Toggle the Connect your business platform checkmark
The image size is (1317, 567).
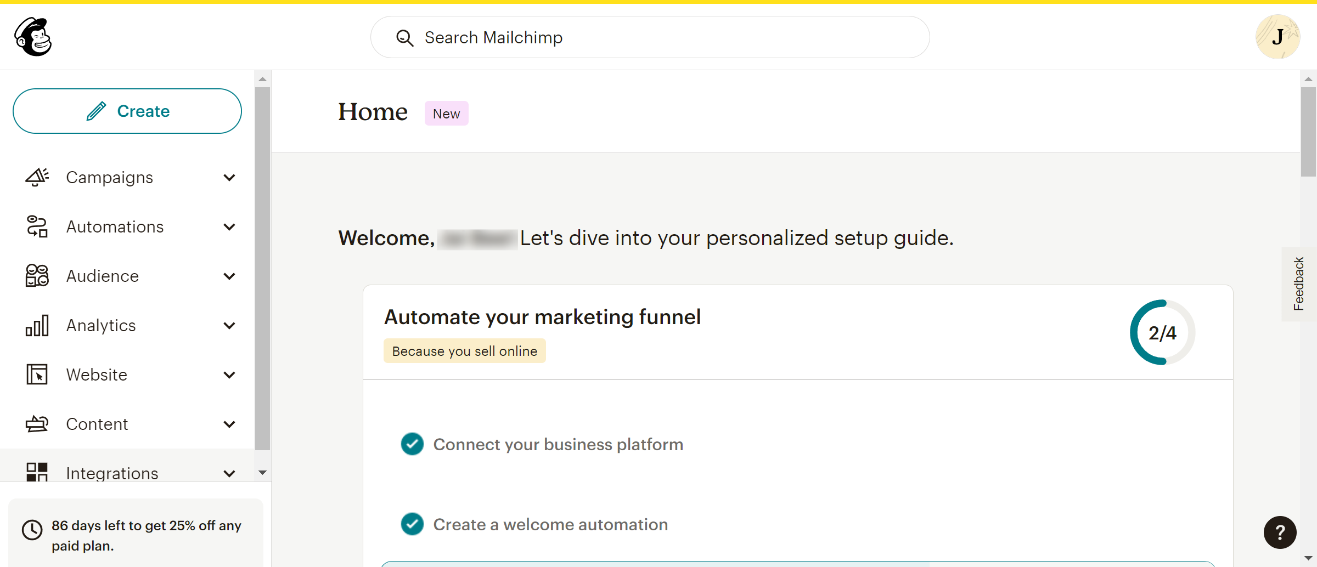412,444
